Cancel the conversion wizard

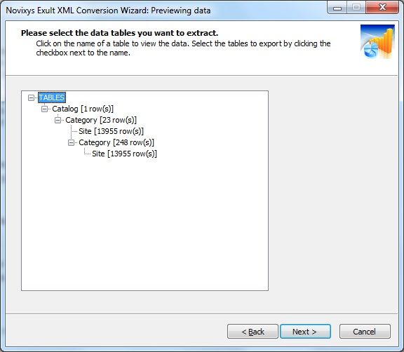365,332
